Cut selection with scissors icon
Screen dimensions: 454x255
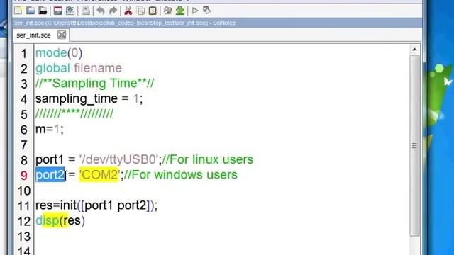point(128,11)
